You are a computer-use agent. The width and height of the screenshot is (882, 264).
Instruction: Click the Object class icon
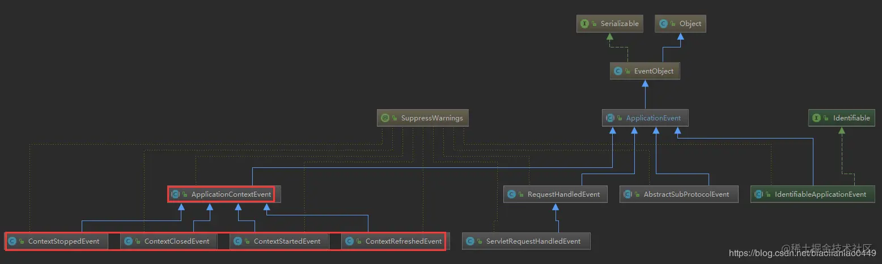663,24
